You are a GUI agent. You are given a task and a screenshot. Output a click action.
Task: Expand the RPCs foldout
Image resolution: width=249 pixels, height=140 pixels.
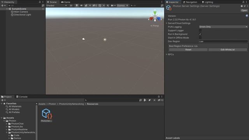click(167, 54)
